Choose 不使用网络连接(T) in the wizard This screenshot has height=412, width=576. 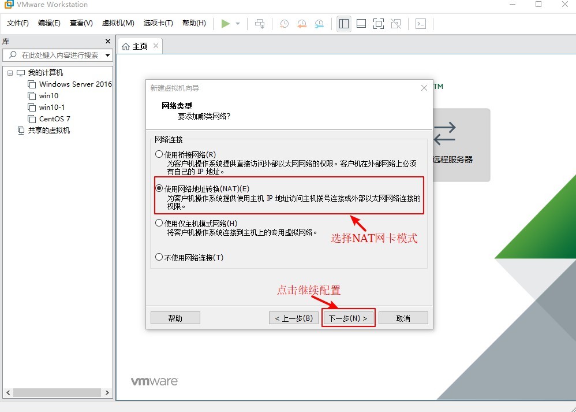[159, 257]
